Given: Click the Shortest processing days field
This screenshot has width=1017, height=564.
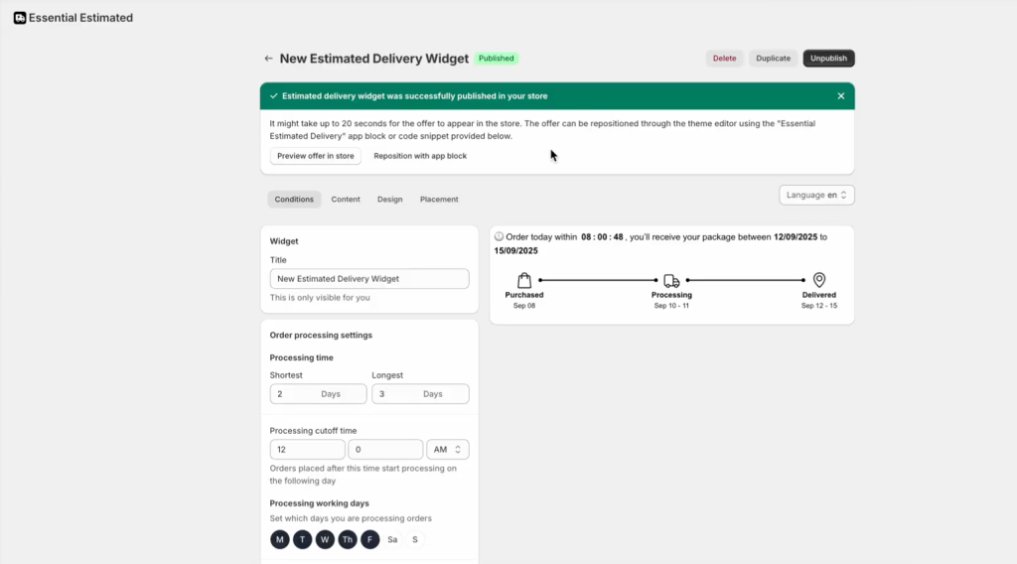Looking at the screenshot, I should tap(318, 394).
